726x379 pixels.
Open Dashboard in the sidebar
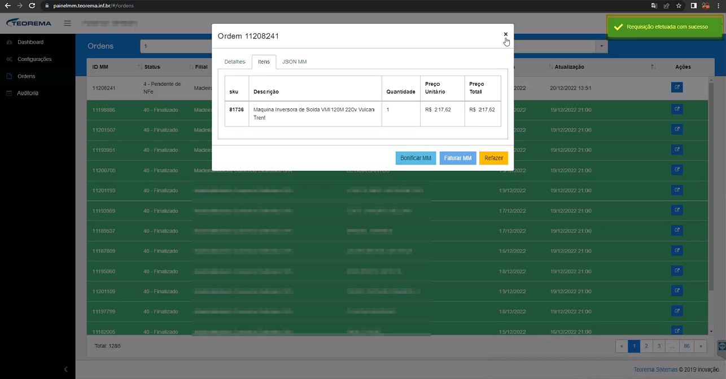30,42
